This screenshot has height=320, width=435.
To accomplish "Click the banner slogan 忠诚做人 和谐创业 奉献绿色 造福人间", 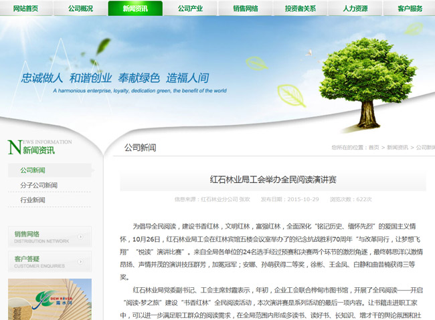I will tap(115, 77).
